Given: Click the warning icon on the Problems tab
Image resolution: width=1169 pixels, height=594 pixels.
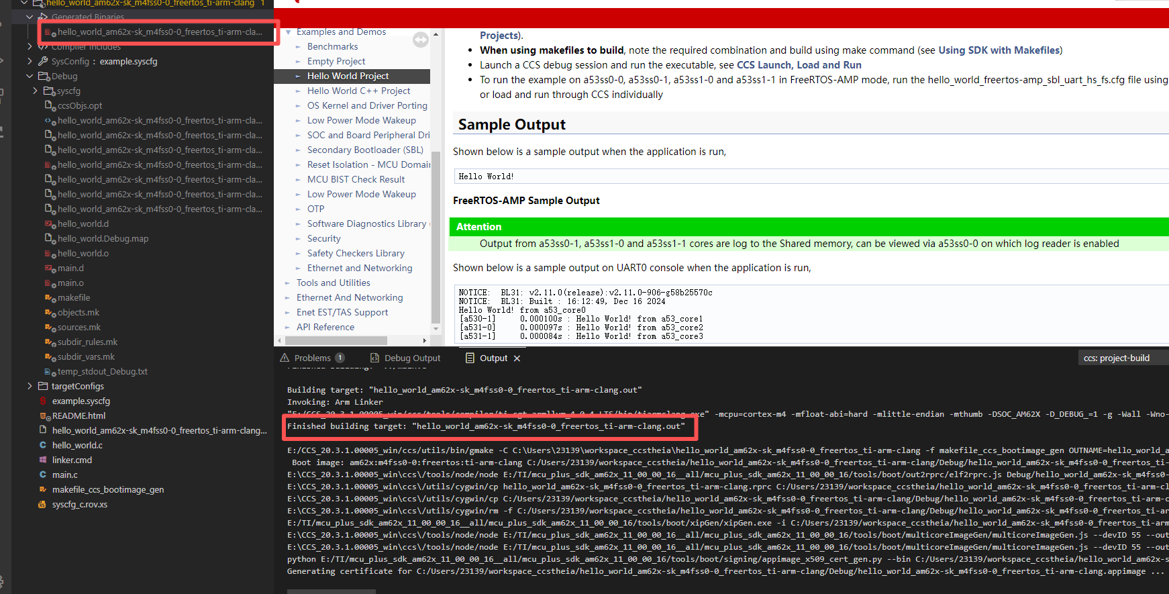Looking at the screenshot, I should click(285, 358).
